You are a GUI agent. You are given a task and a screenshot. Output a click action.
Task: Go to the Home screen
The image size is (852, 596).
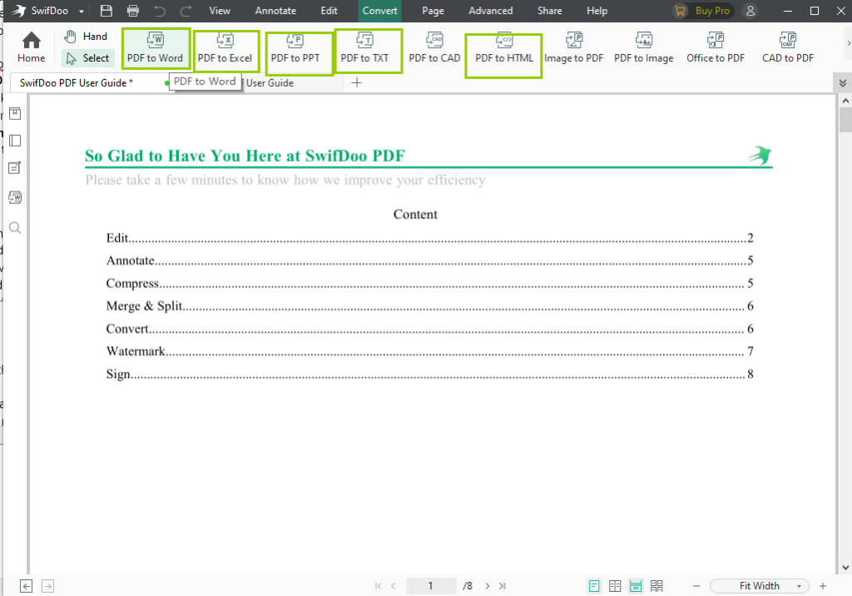tap(32, 47)
